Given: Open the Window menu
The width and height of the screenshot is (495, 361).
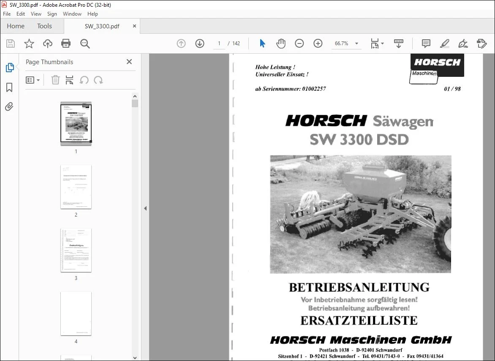Looking at the screenshot, I should click(72, 14).
